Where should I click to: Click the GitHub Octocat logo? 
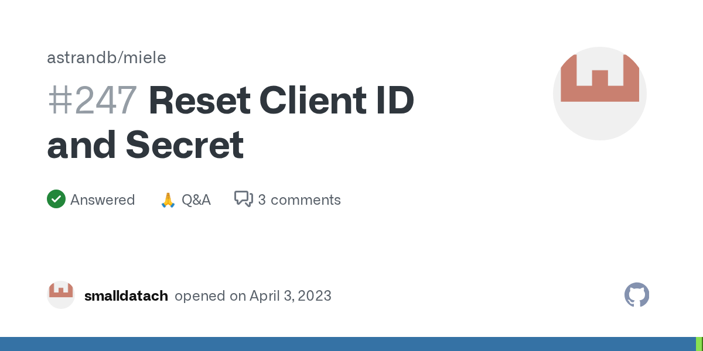tap(637, 295)
